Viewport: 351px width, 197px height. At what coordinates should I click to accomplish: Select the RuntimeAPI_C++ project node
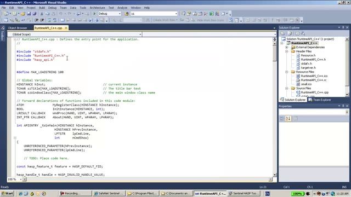[304, 43]
